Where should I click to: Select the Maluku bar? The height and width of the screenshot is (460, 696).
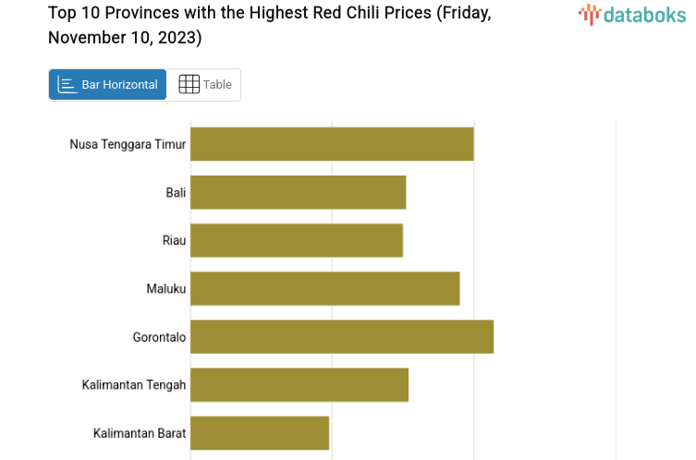[x=324, y=288]
